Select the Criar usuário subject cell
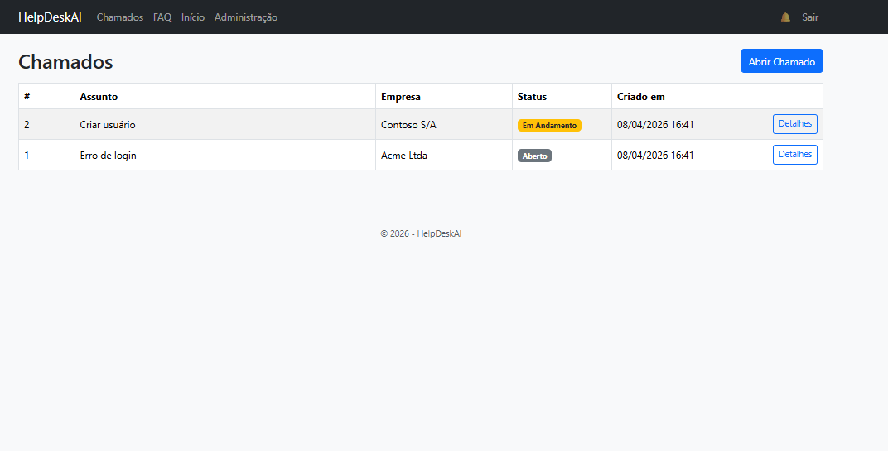The image size is (888, 451). point(224,124)
